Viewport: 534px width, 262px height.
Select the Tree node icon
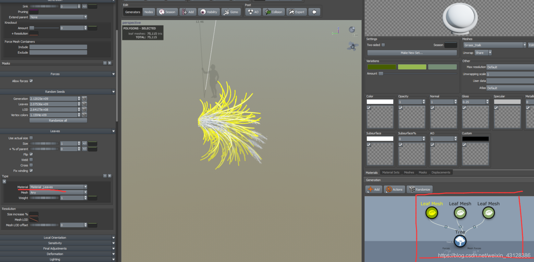click(460, 241)
